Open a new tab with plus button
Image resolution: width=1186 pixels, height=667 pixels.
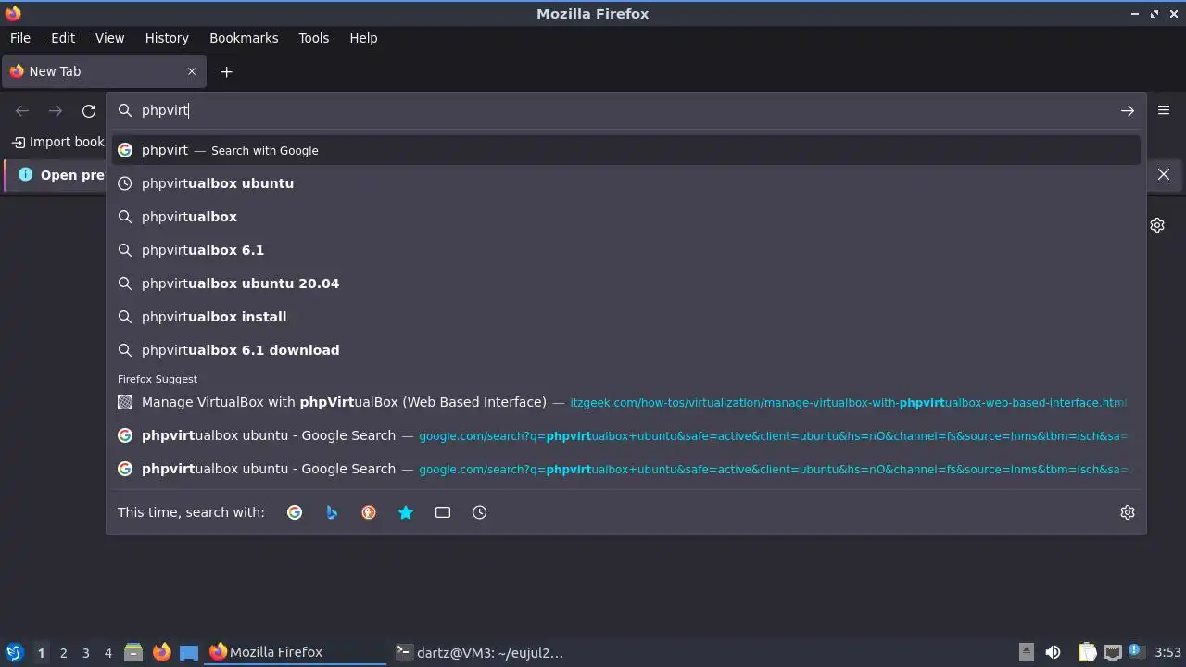pos(226,71)
